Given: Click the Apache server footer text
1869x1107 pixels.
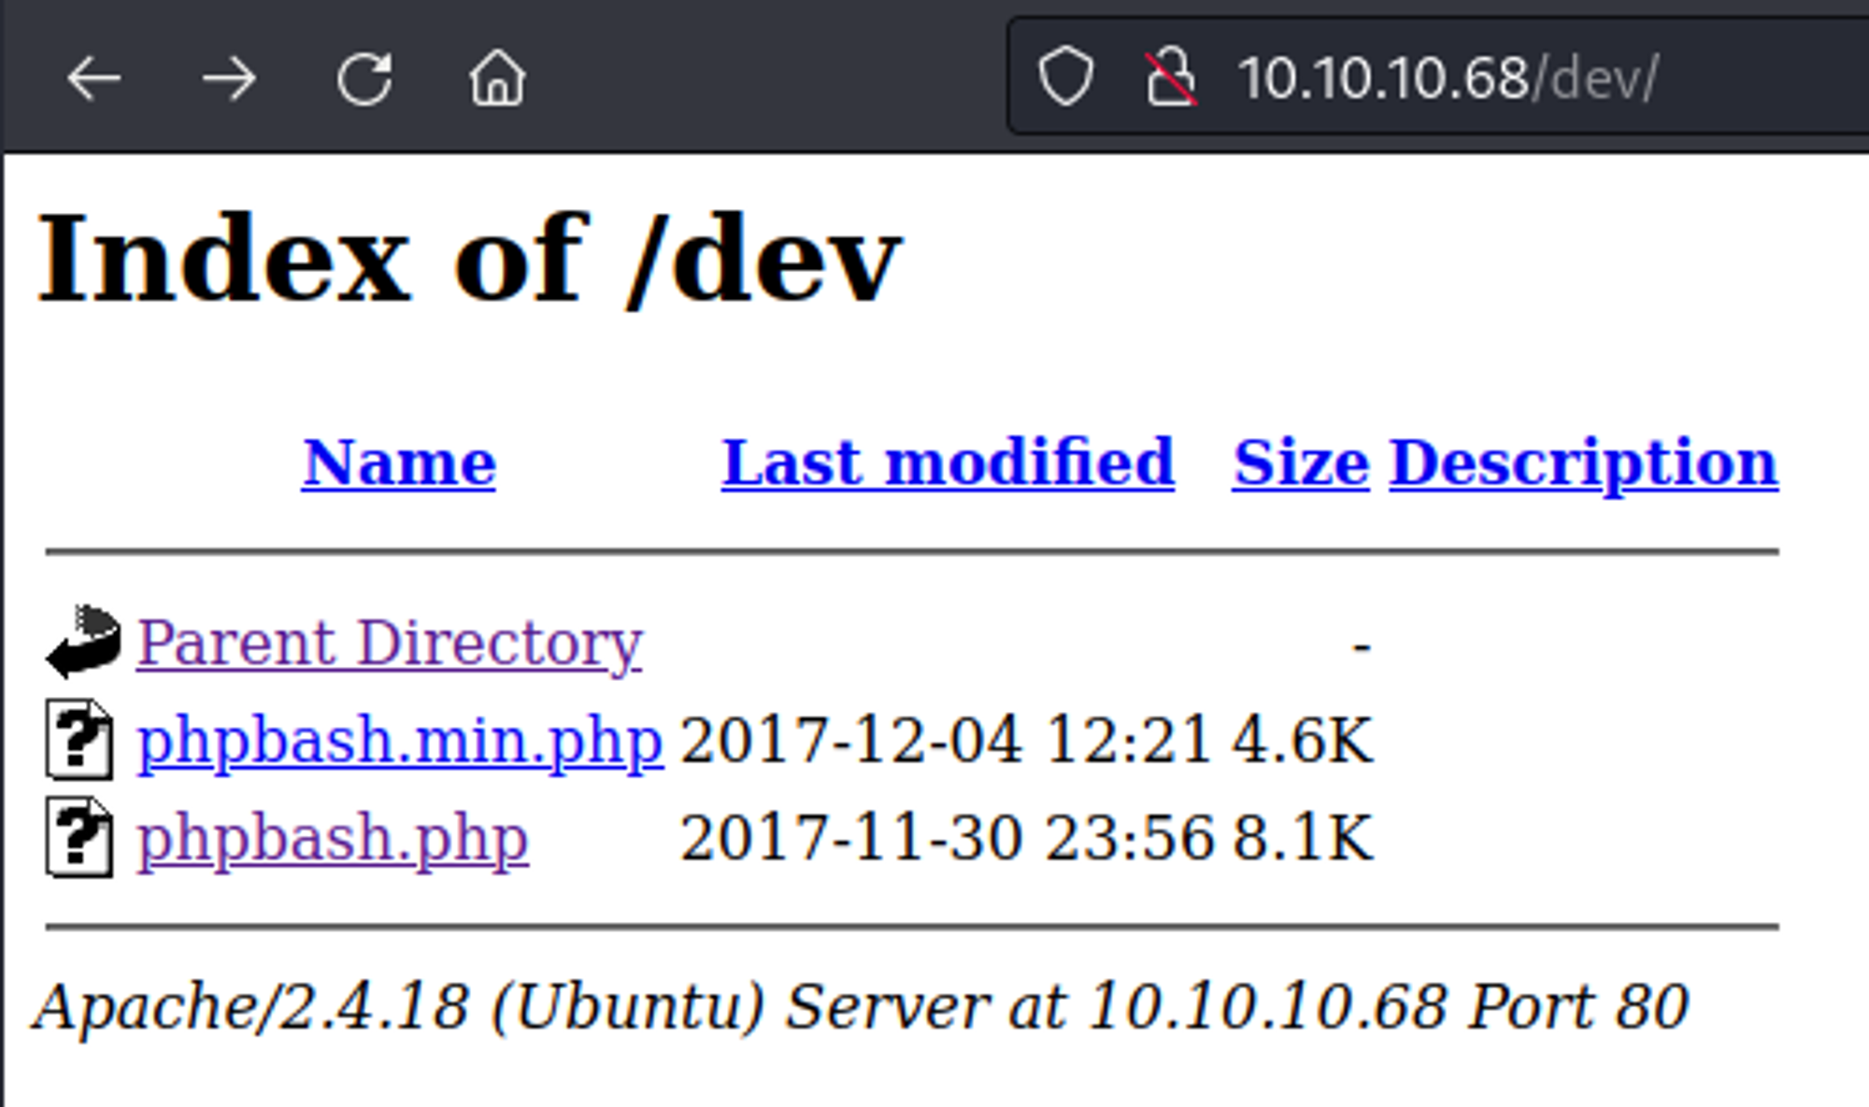Looking at the screenshot, I should 860,1007.
